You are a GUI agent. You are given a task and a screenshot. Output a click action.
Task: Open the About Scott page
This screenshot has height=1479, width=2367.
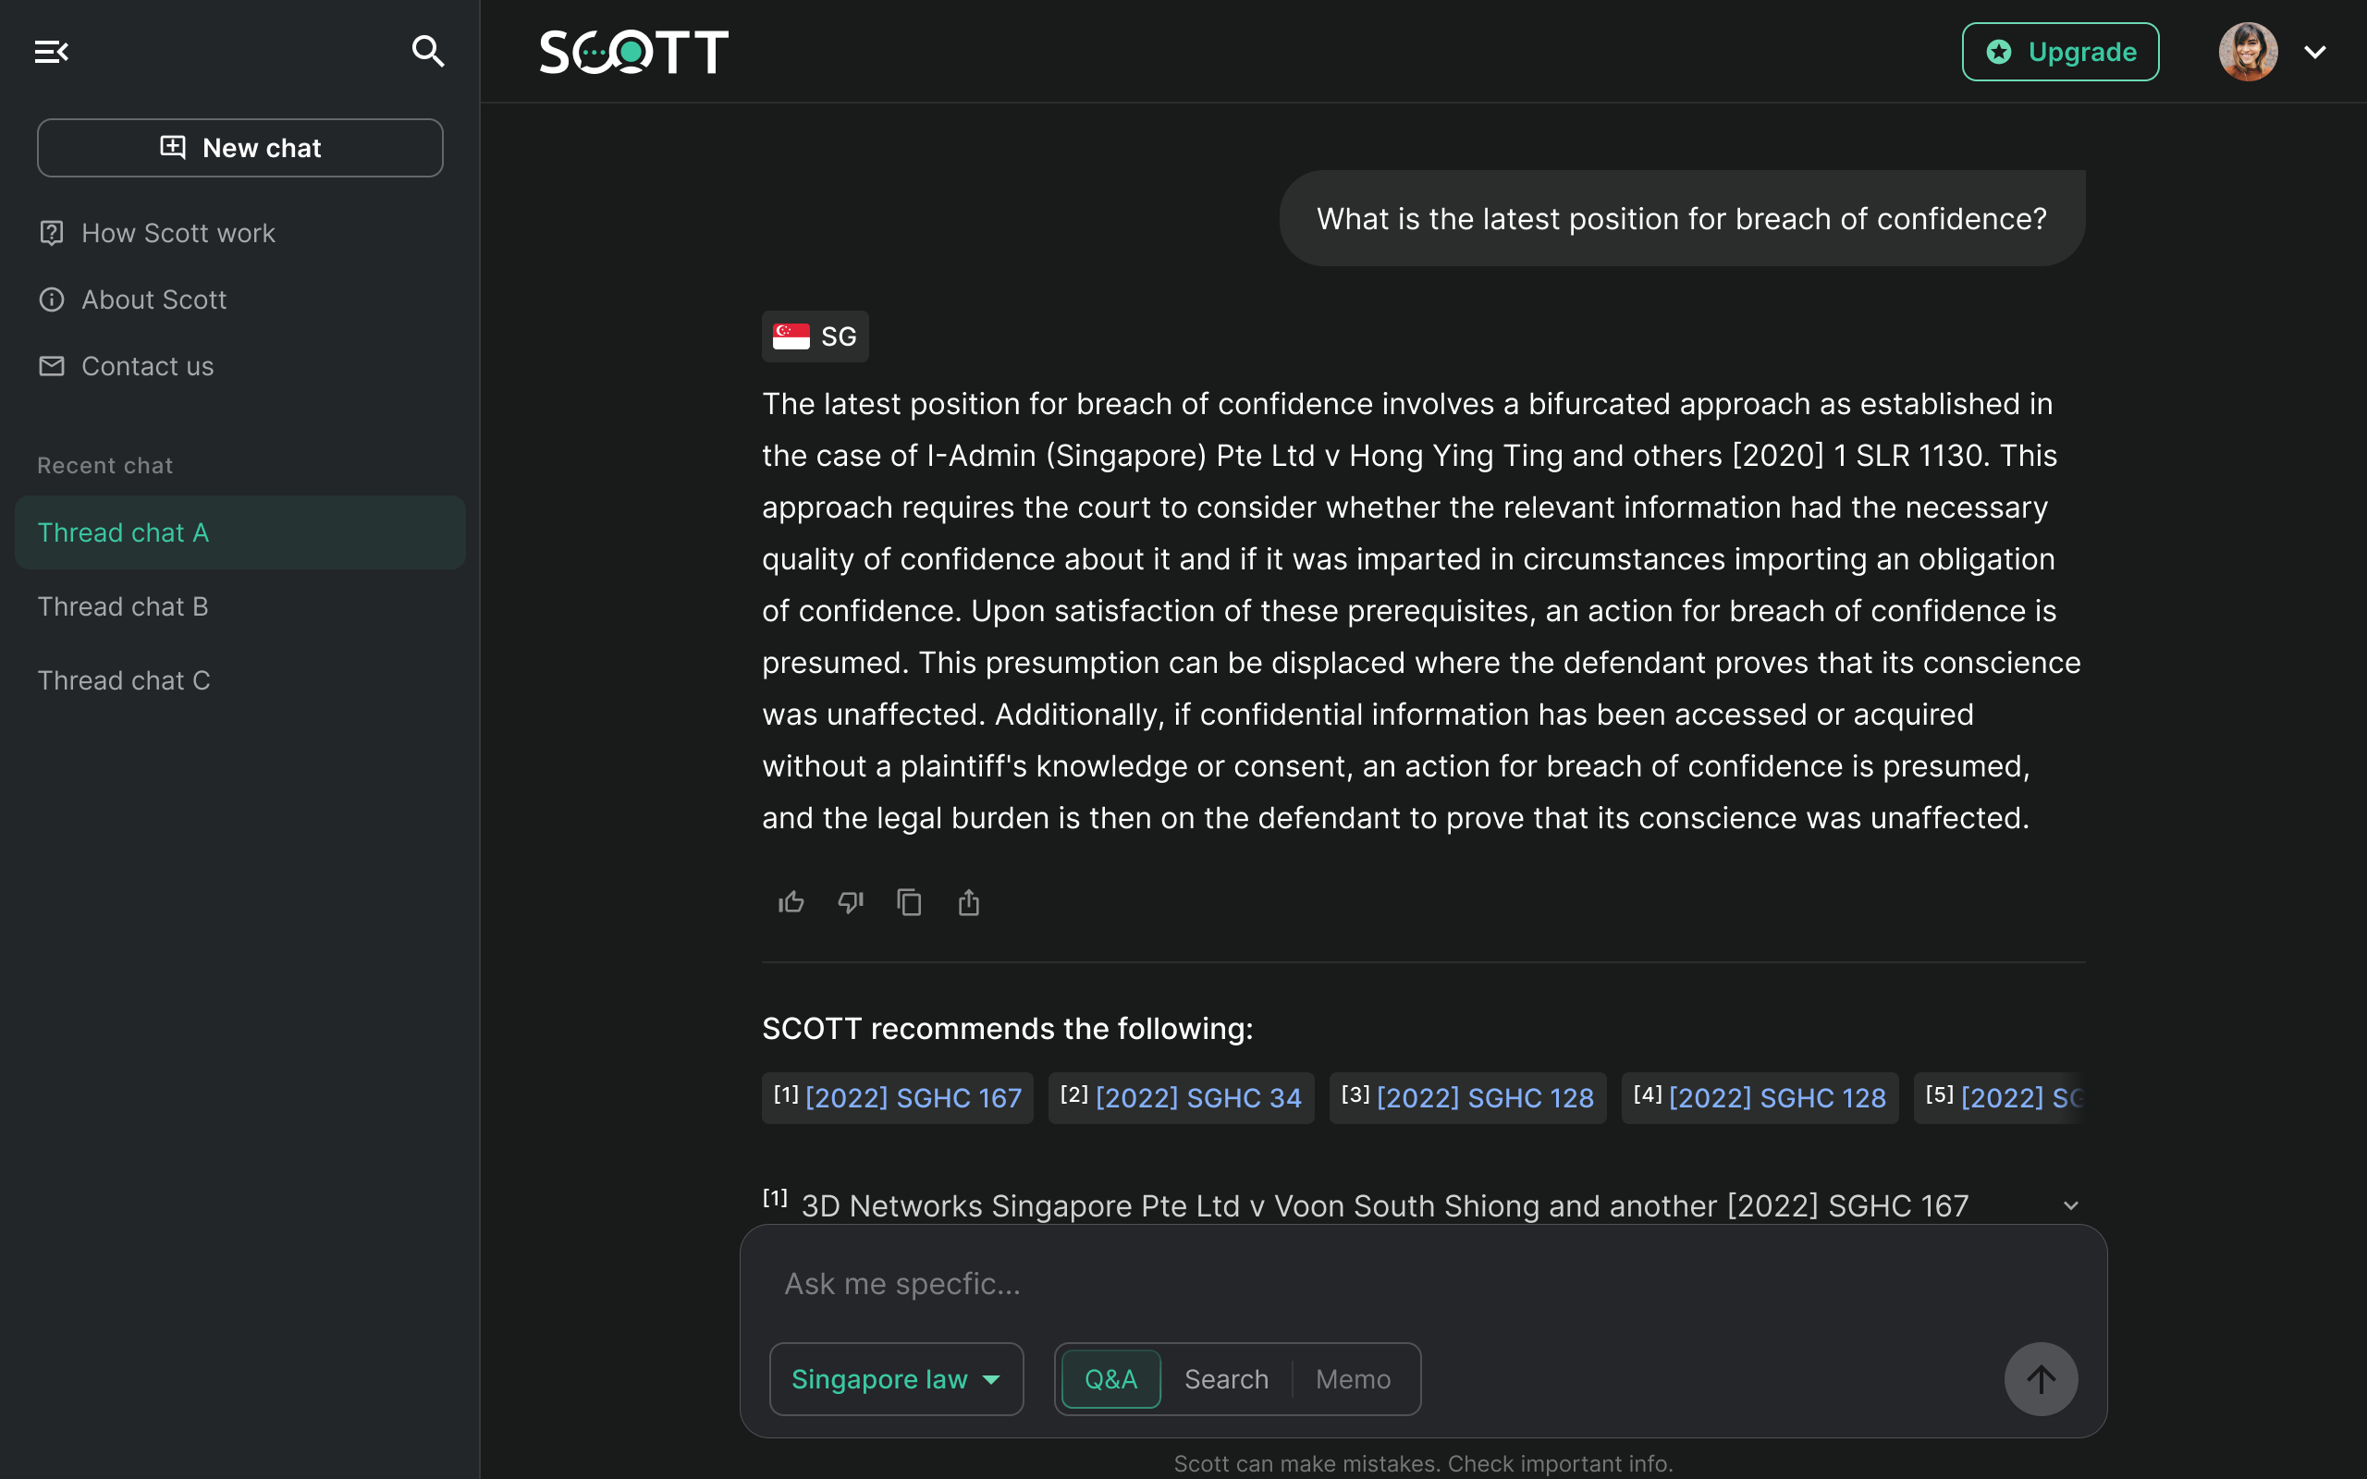pos(153,299)
